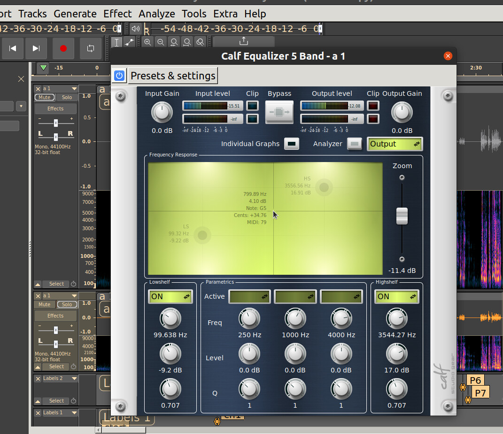Click the Zoom Toggle icon
503x434 pixels.
pos(200,42)
